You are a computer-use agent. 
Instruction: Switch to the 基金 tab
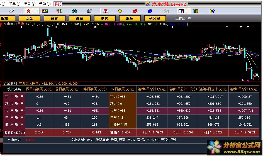[x=30, y=18]
